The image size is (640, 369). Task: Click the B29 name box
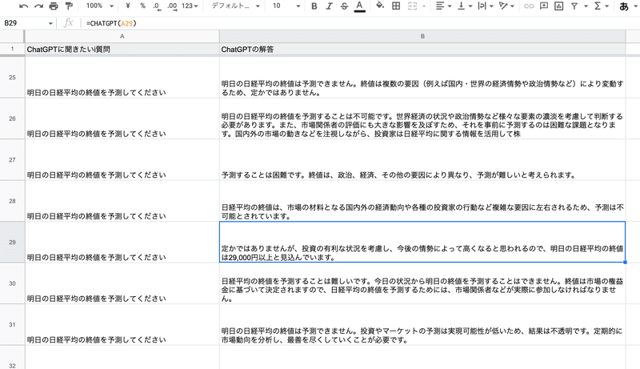tap(25, 23)
